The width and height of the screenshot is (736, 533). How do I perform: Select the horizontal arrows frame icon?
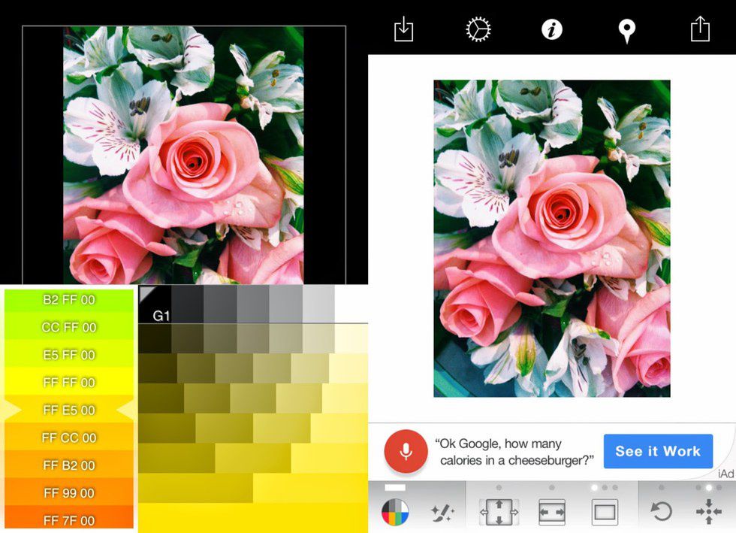click(552, 513)
